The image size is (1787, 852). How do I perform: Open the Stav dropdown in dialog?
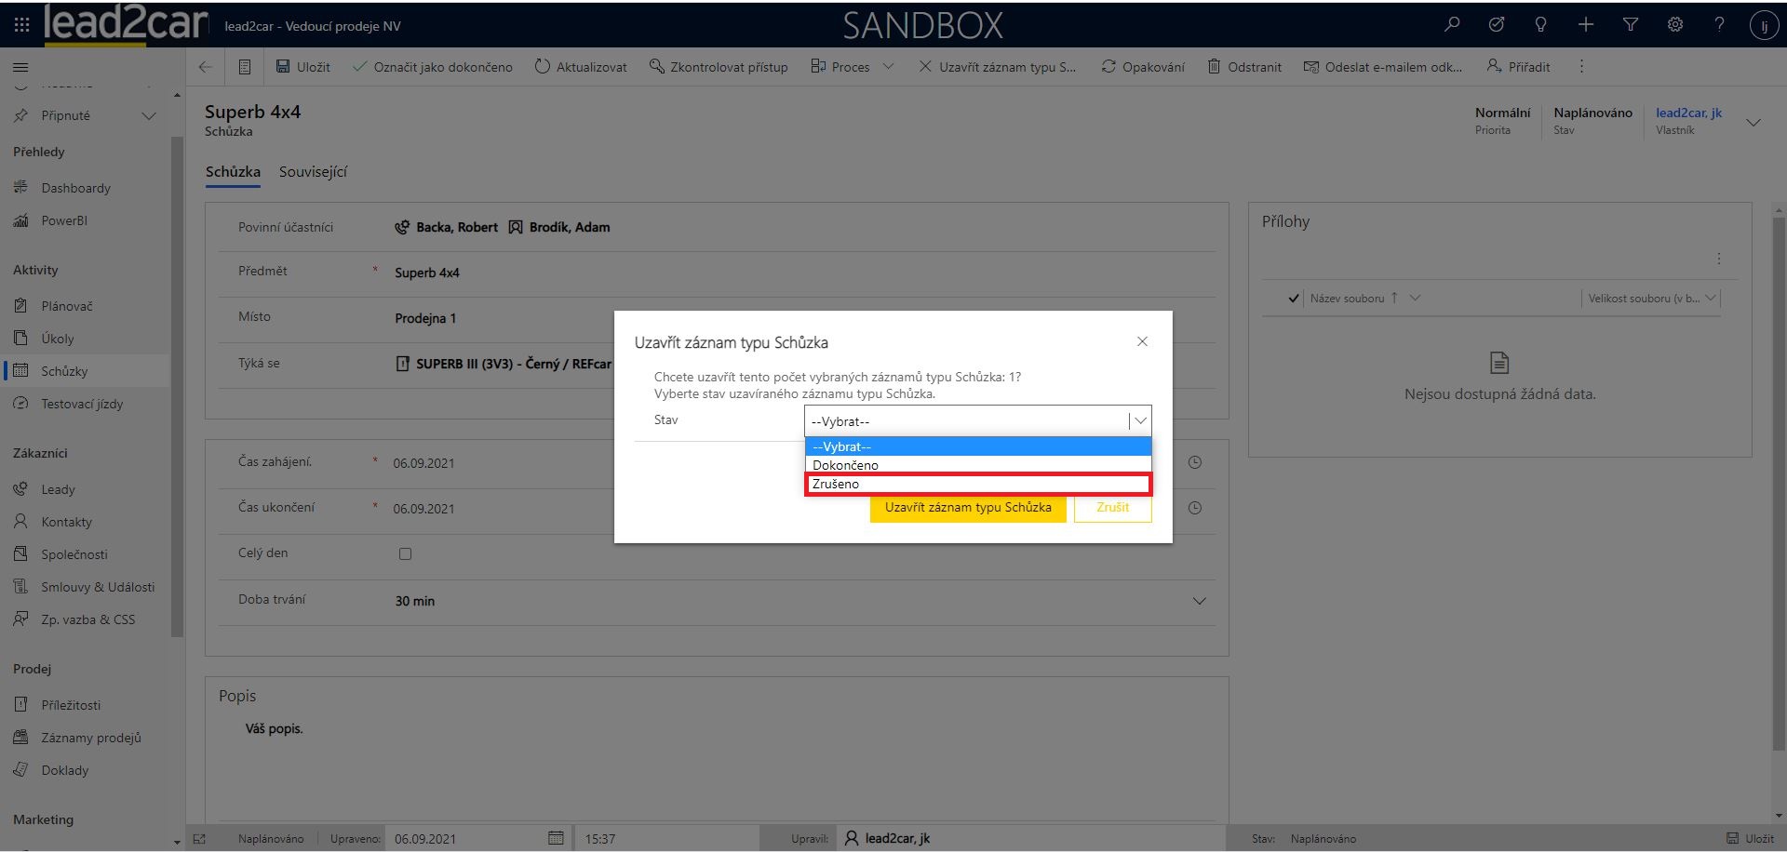(977, 421)
